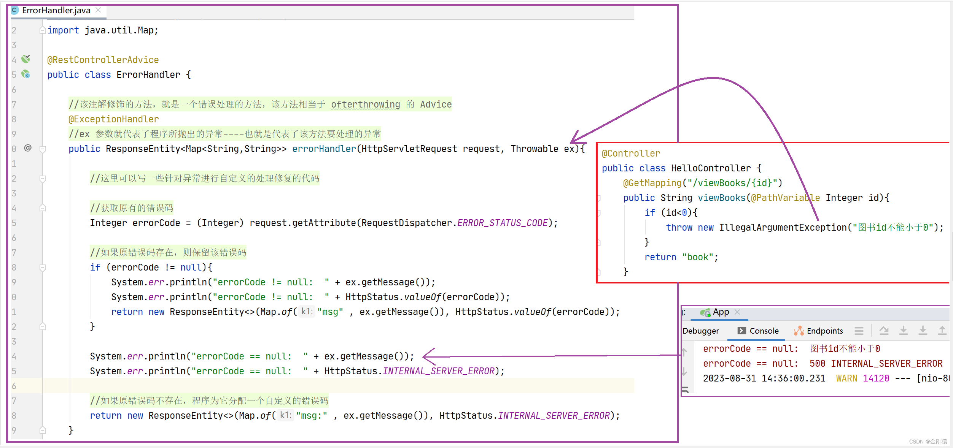Click the @ExceptionHandler annotation
This screenshot has width=953, height=448.
point(113,119)
